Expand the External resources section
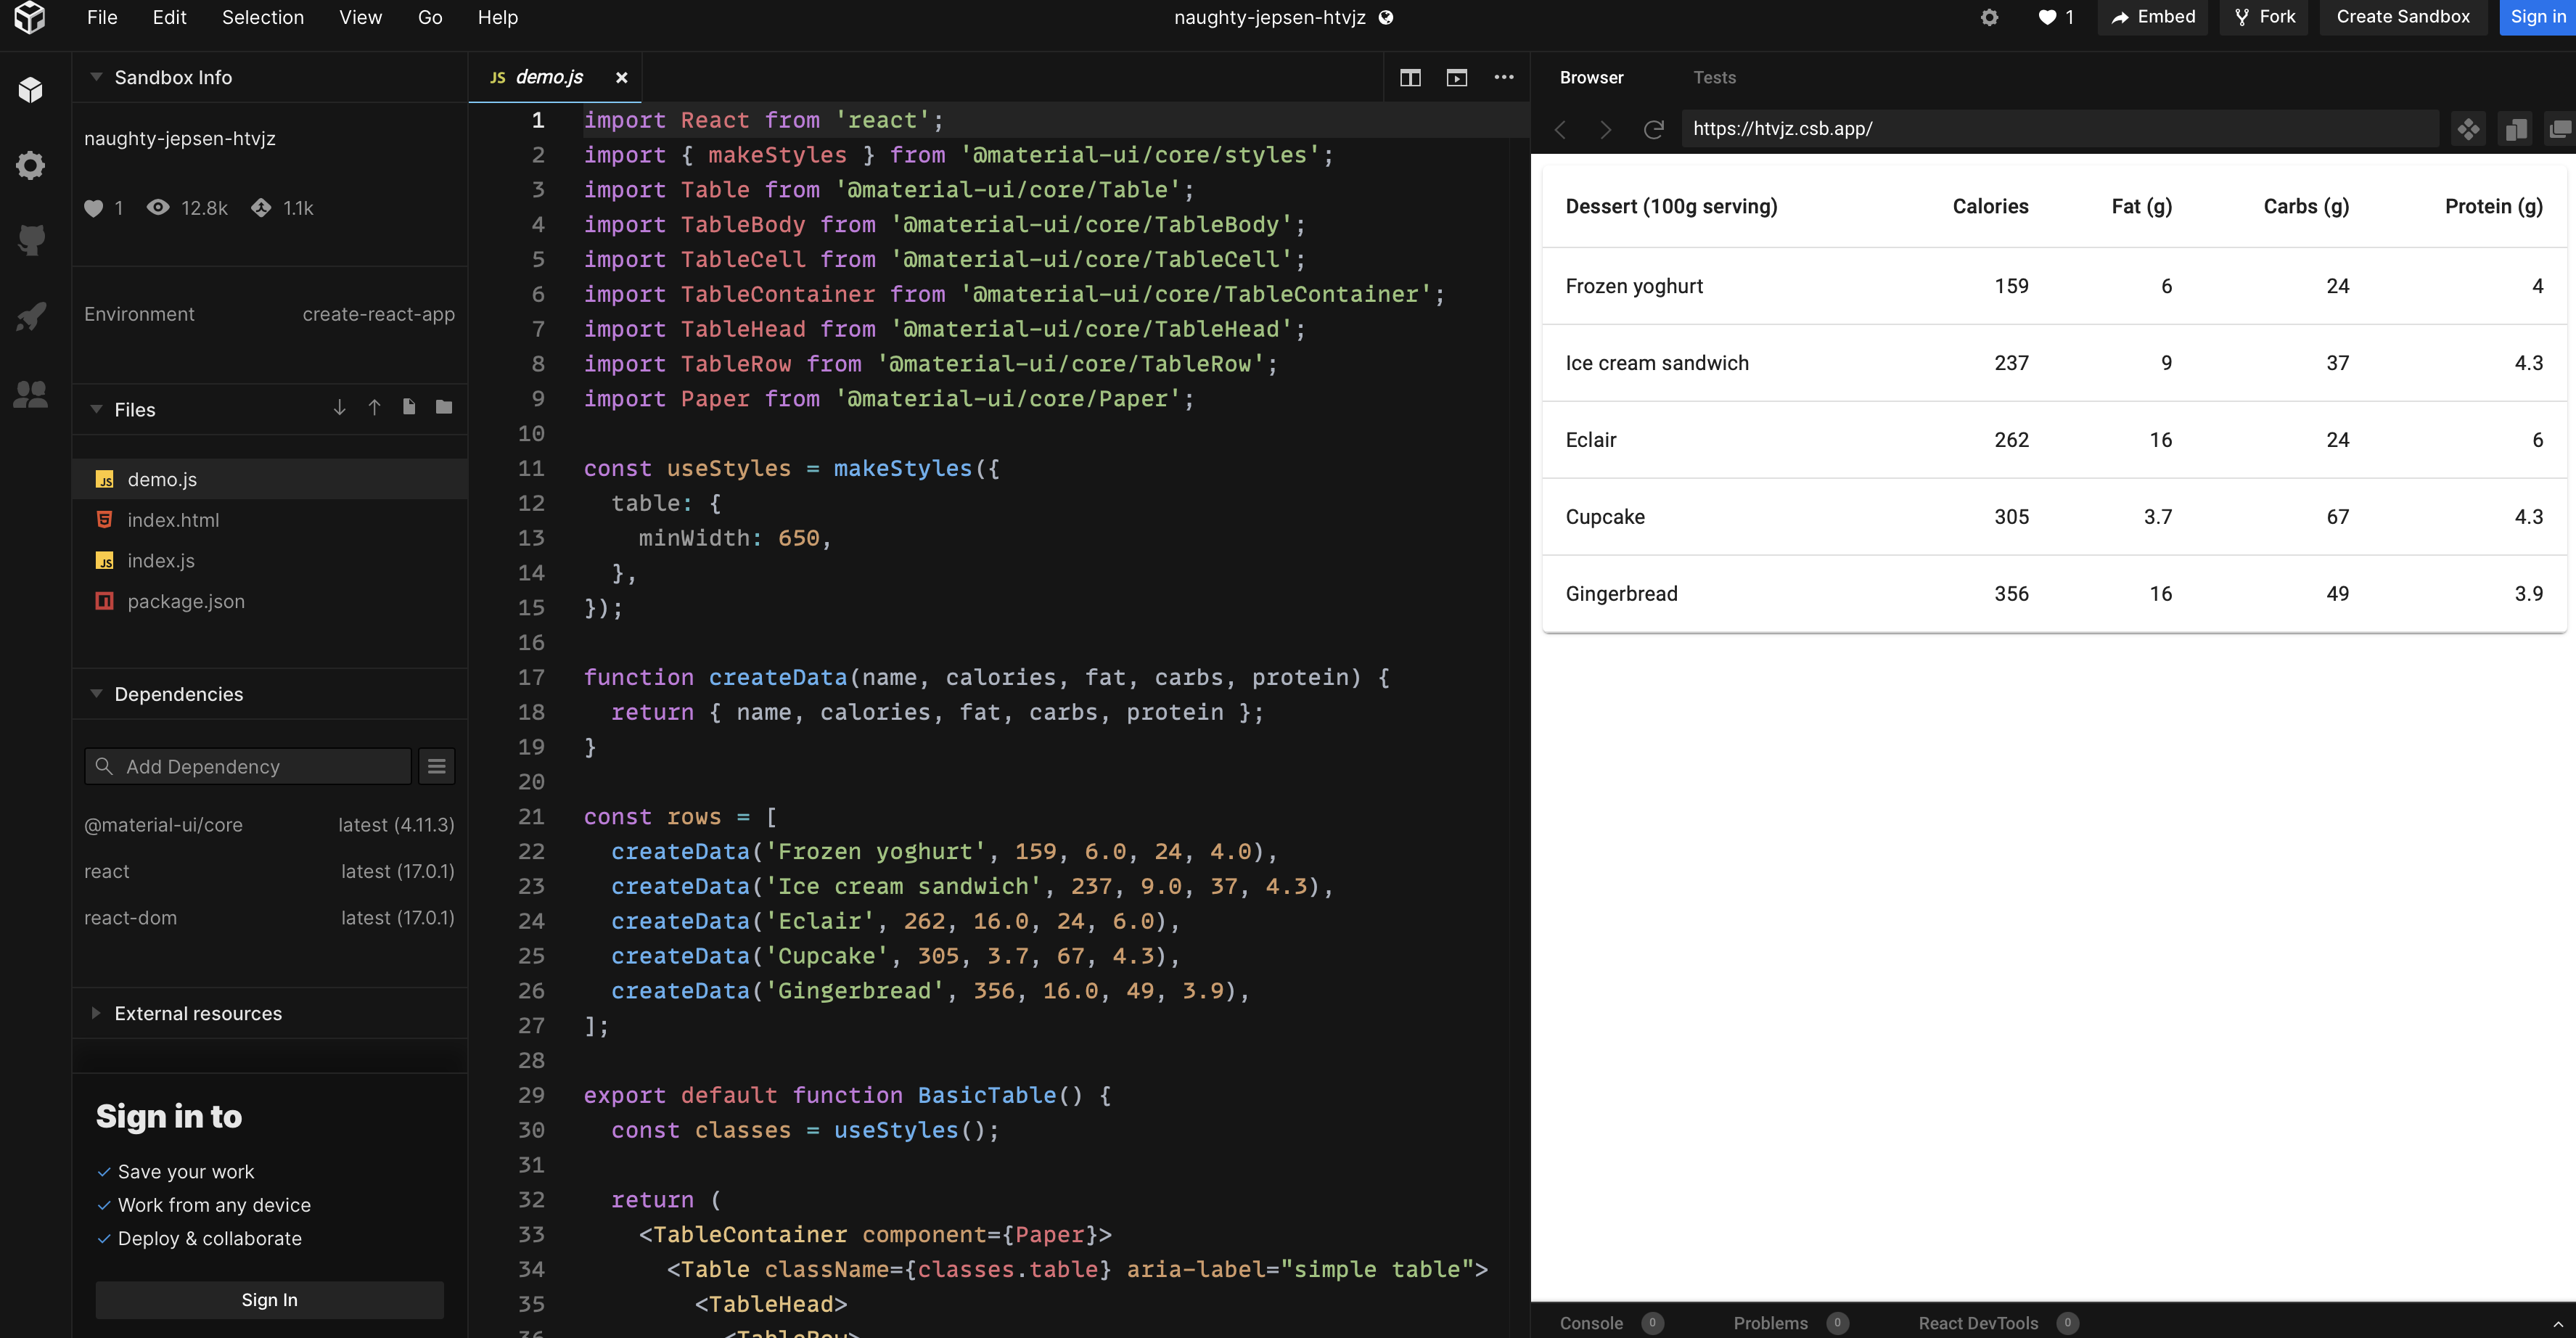2576x1338 pixels. coord(96,1013)
